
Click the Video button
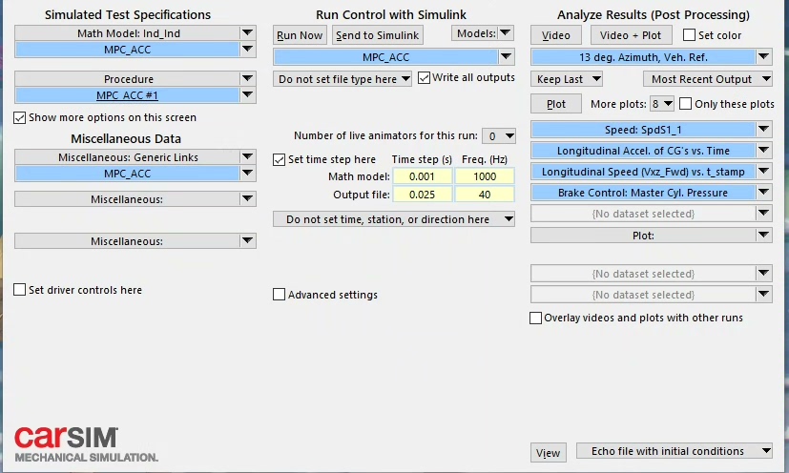click(x=556, y=35)
